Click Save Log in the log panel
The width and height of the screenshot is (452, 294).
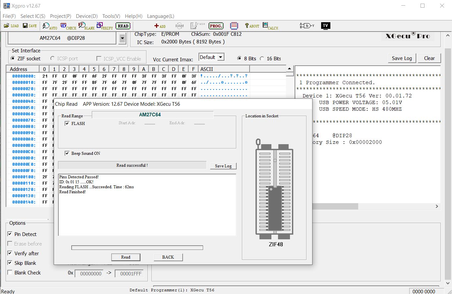coord(402,58)
